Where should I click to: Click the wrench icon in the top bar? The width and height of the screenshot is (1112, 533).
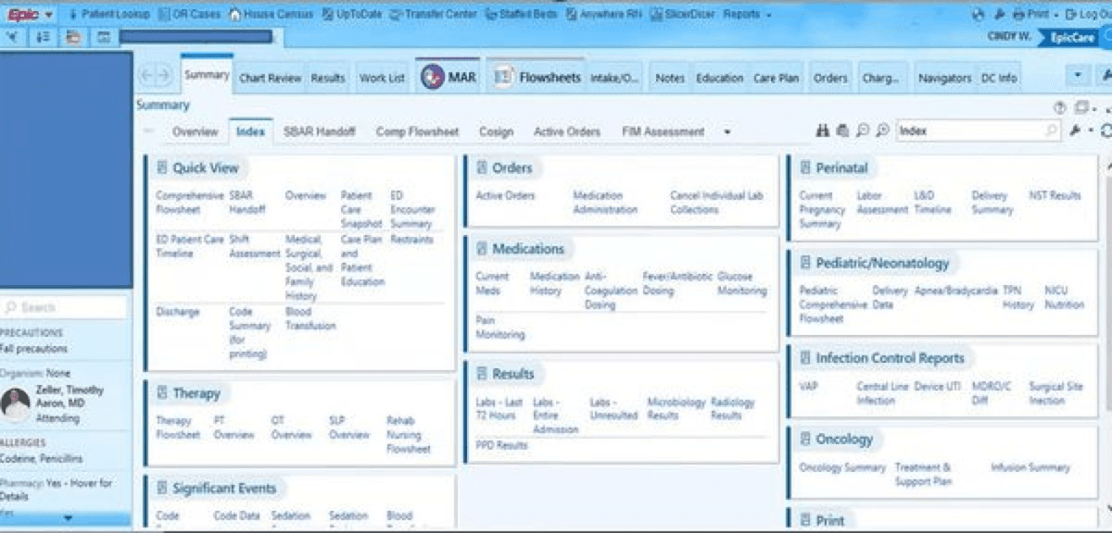point(1000,15)
